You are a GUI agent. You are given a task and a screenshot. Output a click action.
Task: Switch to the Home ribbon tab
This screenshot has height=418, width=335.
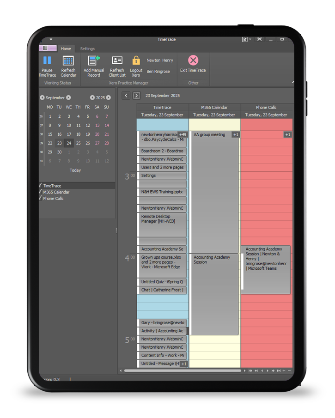coord(66,48)
